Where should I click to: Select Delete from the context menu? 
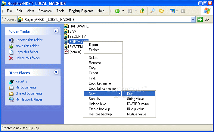pyautogui.click(x=103, y=58)
